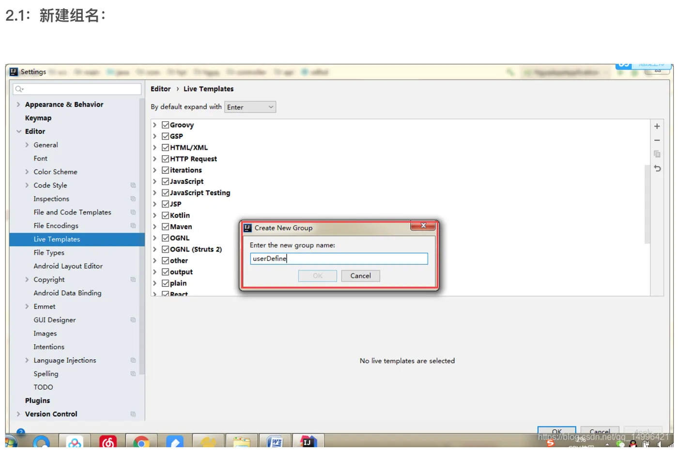678x457 pixels.
Task: Open TODO settings page
Action: click(44, 387)
